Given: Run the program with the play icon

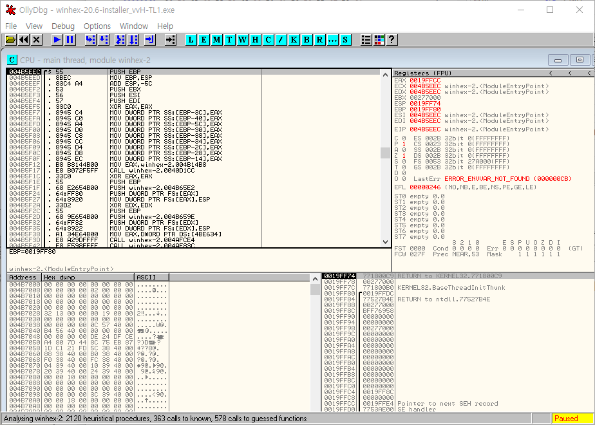Looking at the screenshot, I should click(x=57, y=39).
